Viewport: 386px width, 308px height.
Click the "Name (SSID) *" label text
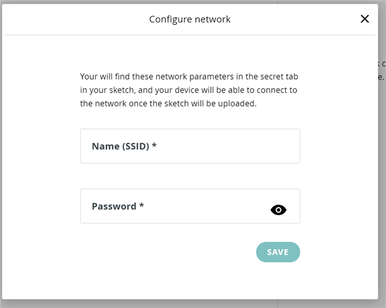click(x=124, y=146)
